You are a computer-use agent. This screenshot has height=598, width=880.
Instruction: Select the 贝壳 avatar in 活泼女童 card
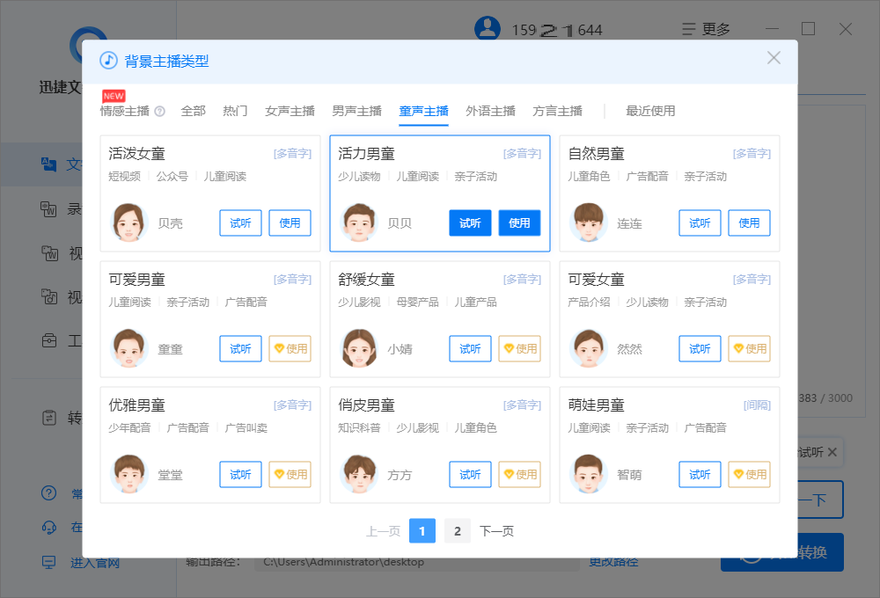tap(129, 222)
